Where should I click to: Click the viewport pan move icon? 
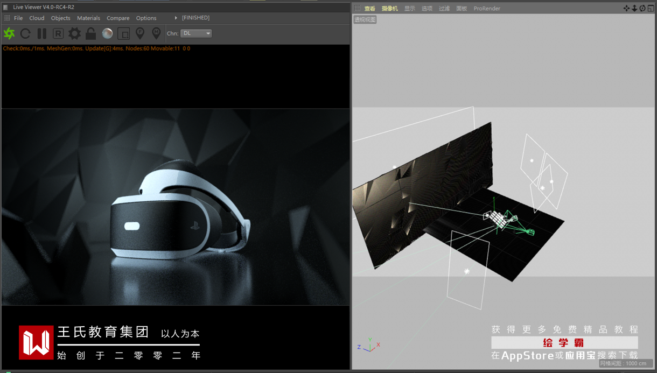626,8
